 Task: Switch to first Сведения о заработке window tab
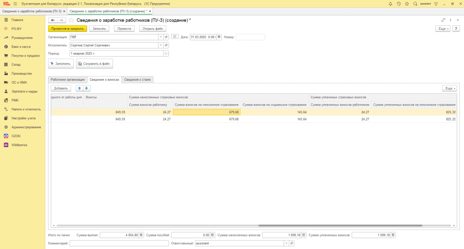(x=32, y=11)
